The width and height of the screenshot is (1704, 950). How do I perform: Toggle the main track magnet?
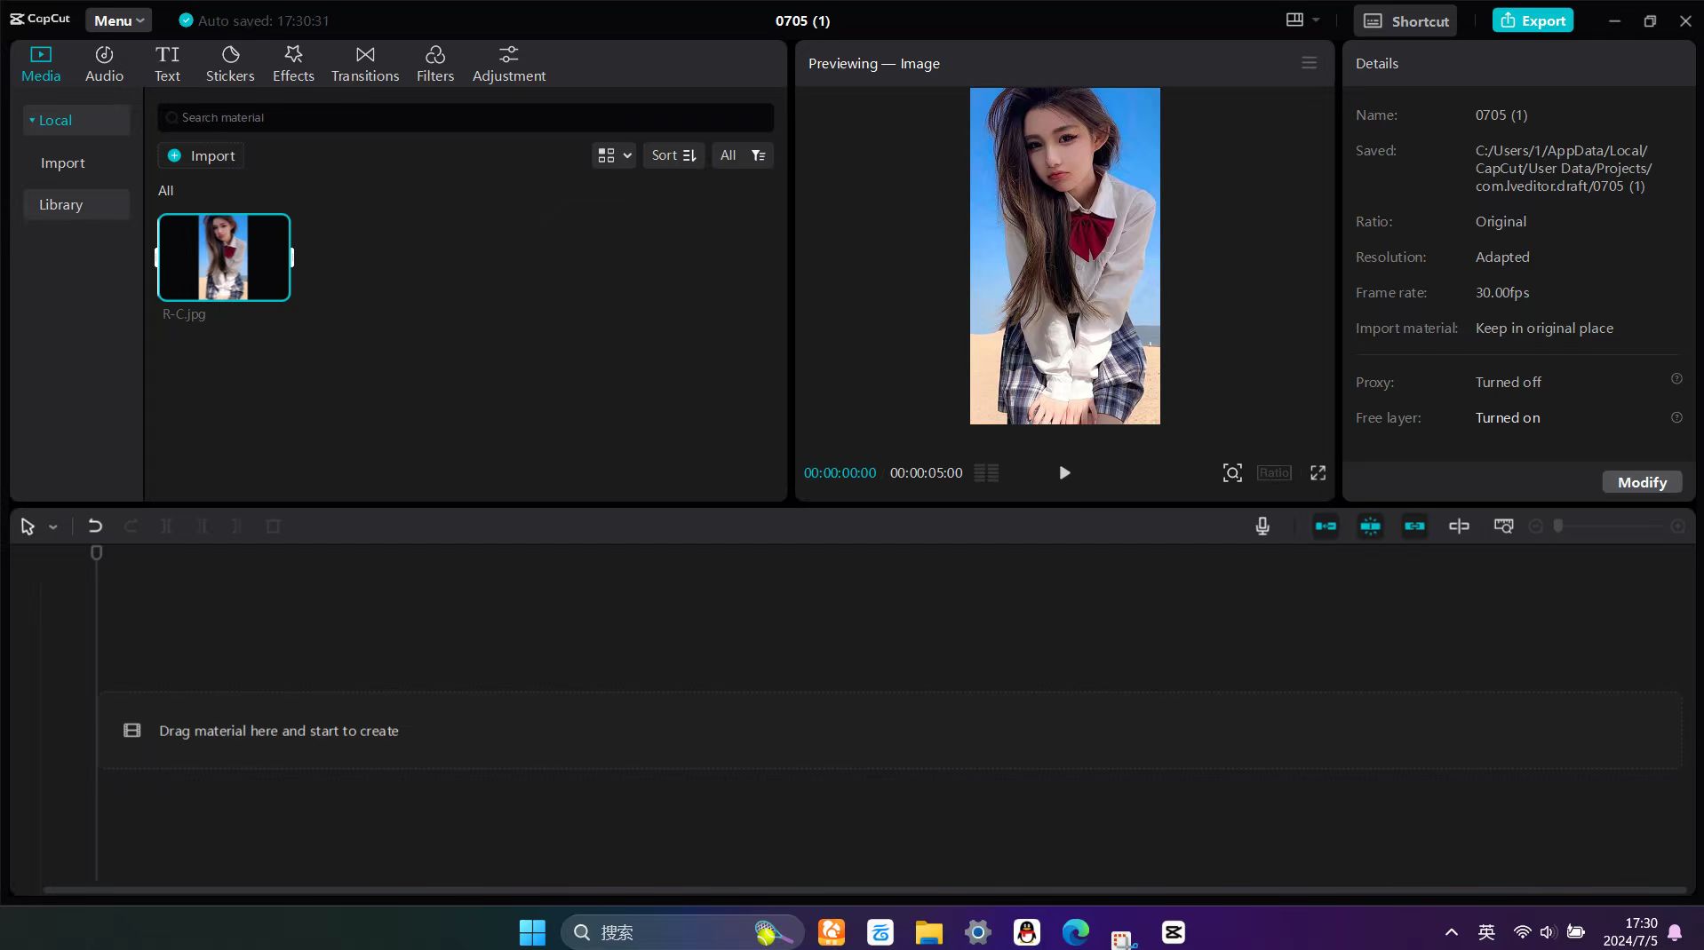click(1326, 526)
